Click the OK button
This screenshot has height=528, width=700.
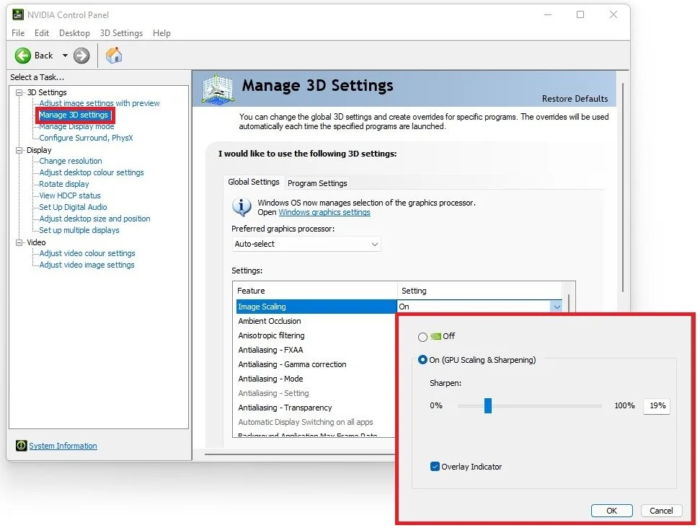(x=611, y=511)
